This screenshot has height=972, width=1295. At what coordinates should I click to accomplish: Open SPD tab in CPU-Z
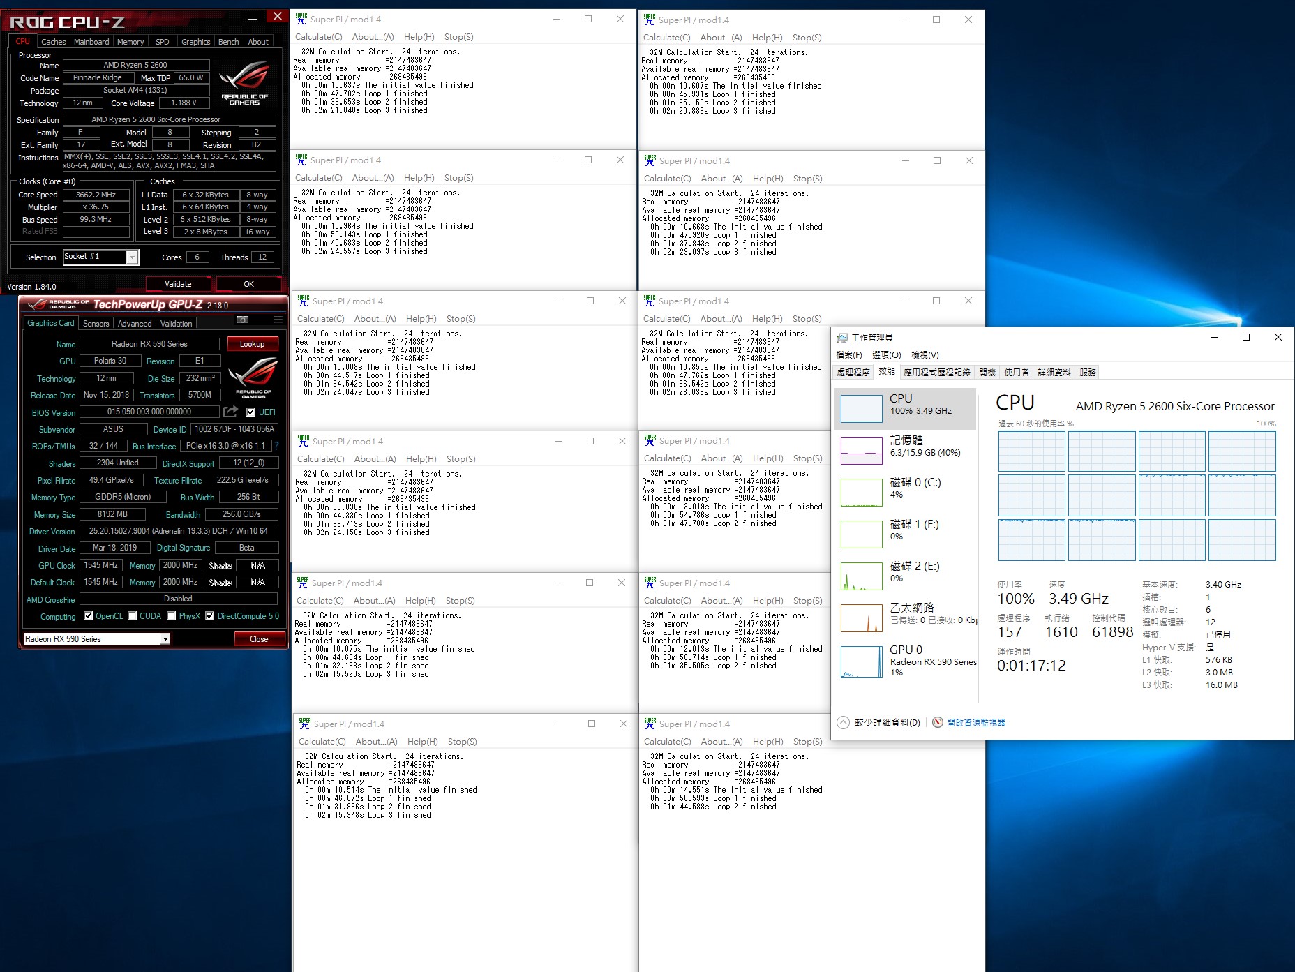click(162, 42)
